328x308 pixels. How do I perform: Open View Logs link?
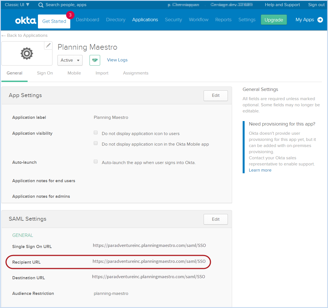tap(117, 60)
